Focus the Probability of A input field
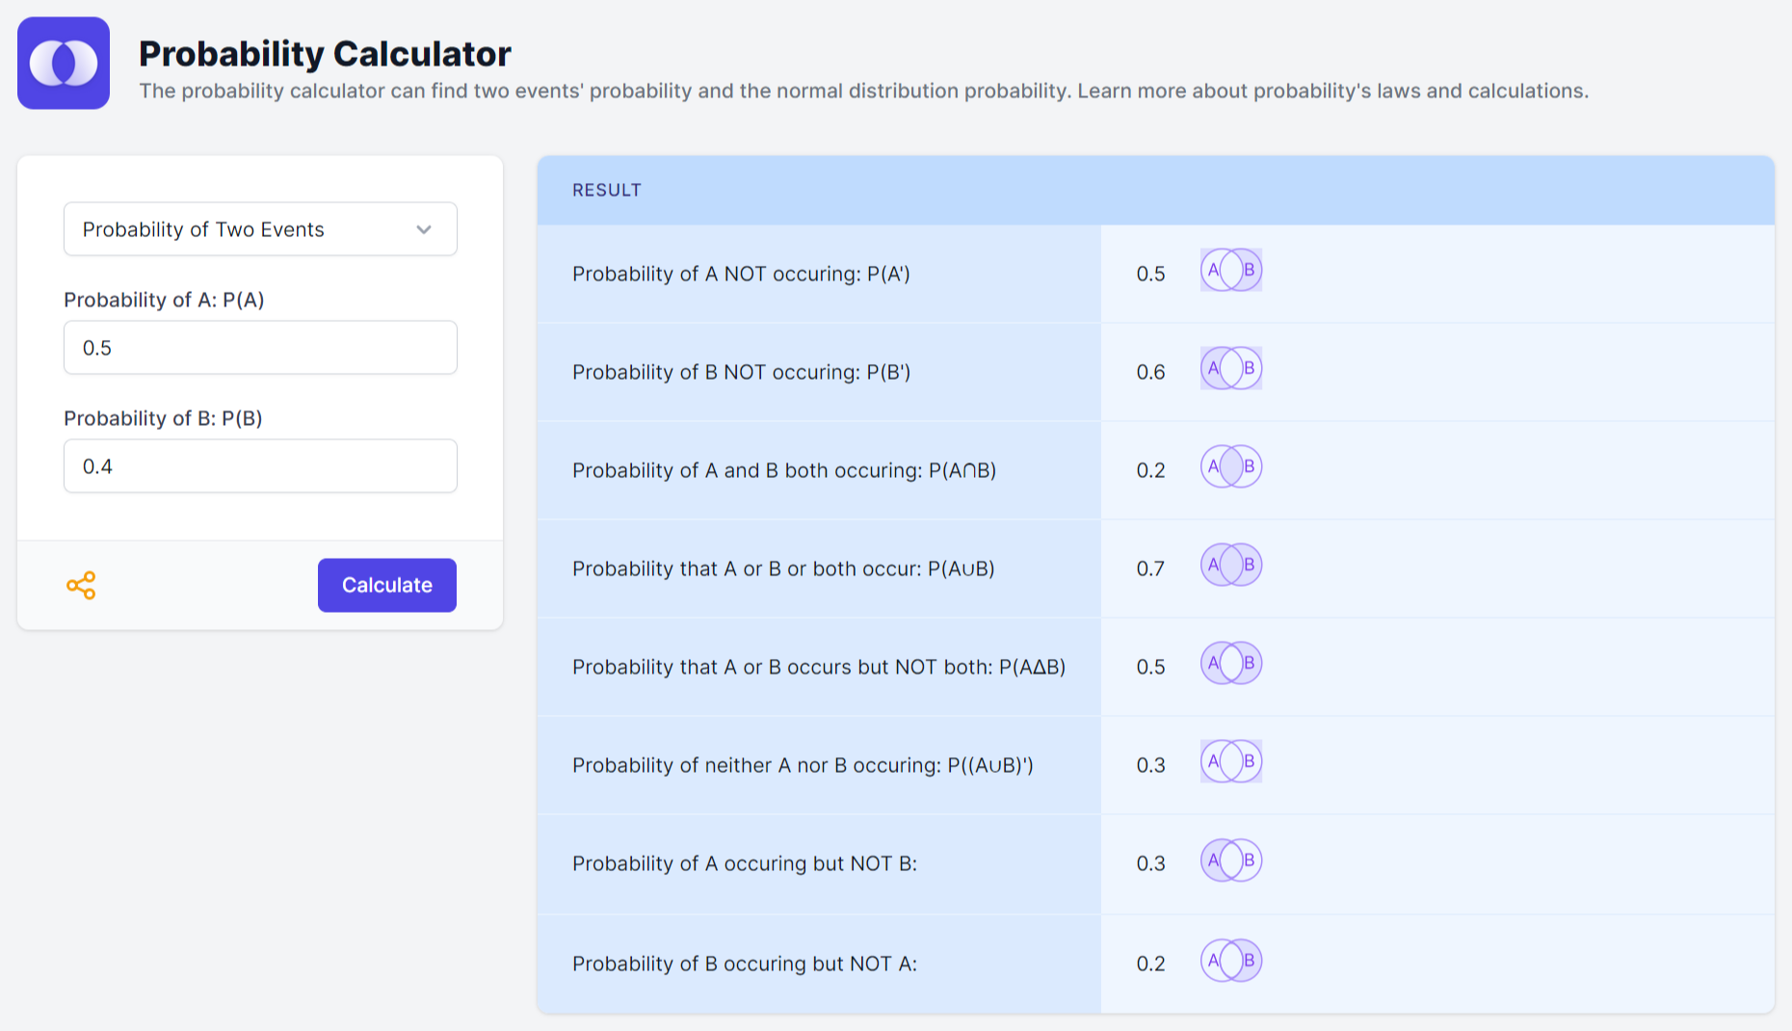This screenshot has height=1031, width=1792. [260, 347]
